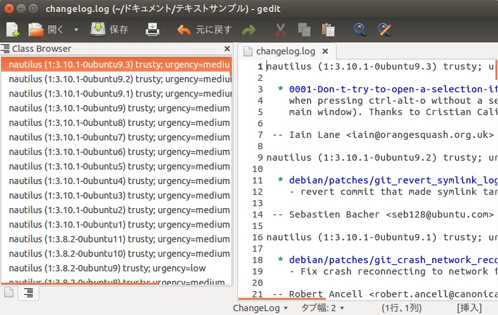Open the ChangeLog language dropdown
This screenshot has height=315, width=498.
260,307
